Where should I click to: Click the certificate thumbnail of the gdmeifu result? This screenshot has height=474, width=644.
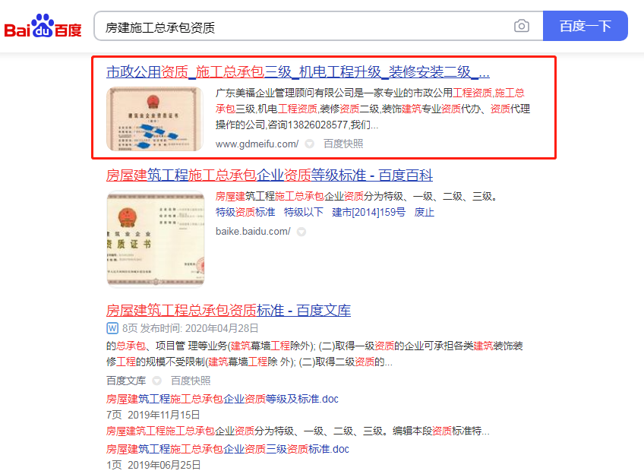[155, 118]
